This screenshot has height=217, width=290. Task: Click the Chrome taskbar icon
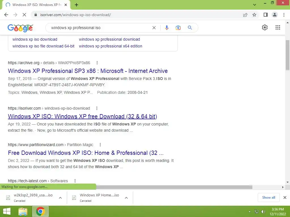coord(40,211)
